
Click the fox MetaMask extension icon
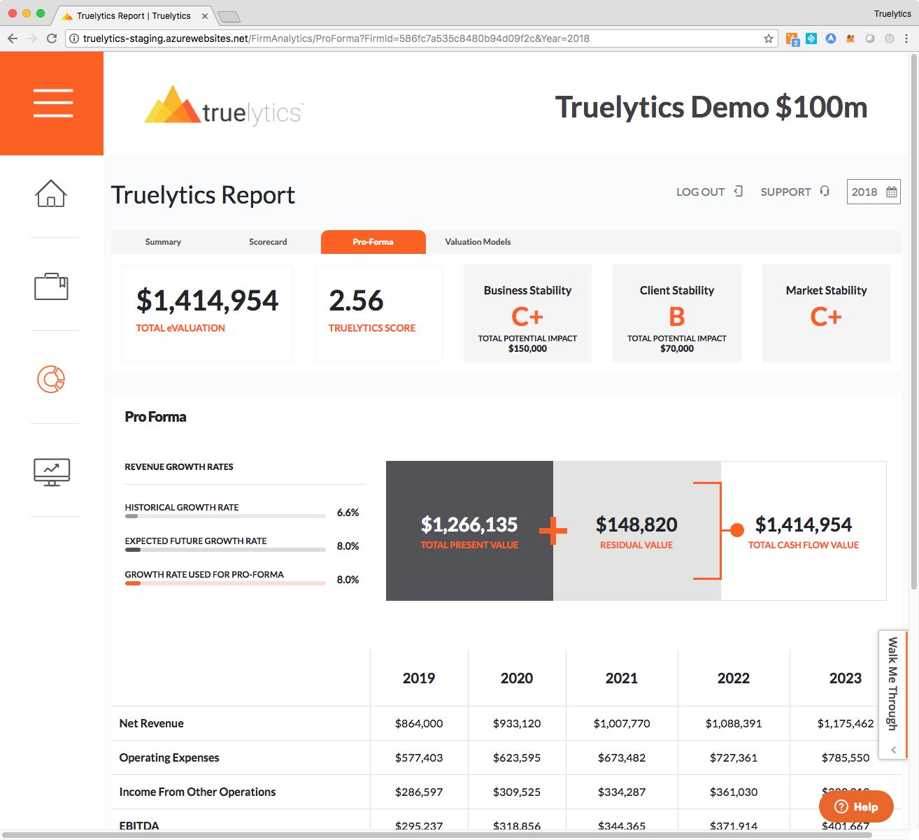click(x=850, y=38)
